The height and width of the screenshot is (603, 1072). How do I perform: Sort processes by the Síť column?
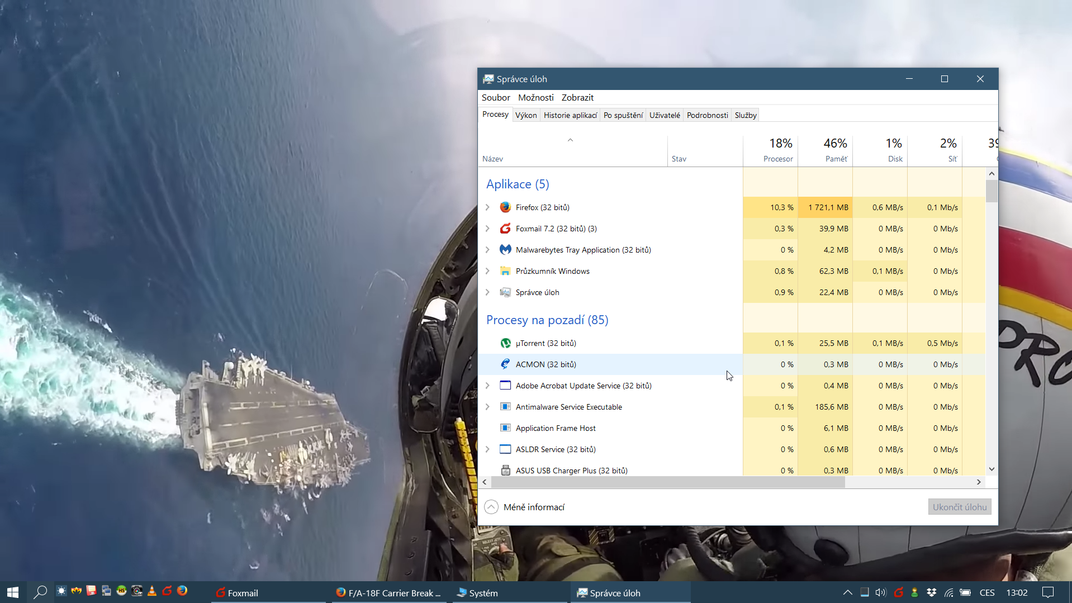(935, 150)
